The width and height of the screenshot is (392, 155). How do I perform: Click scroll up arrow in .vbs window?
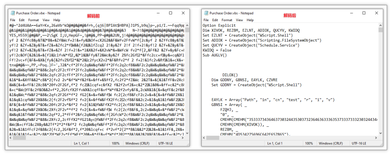pyautogui.click(x=381, y=25)
